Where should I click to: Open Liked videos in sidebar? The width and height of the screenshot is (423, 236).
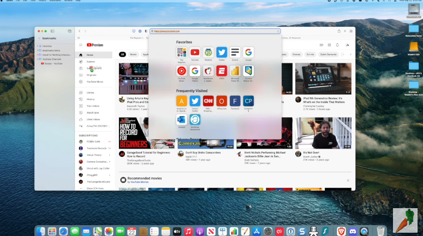[94, 119]
